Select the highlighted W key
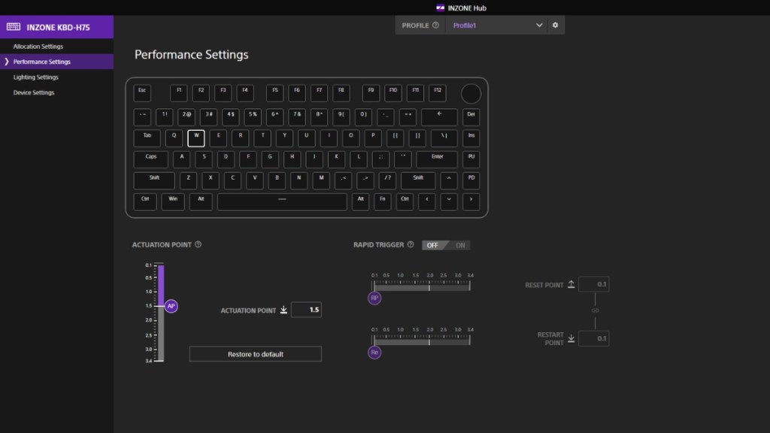The width and height of the screenshot is (770, 433). coord(196,138)
